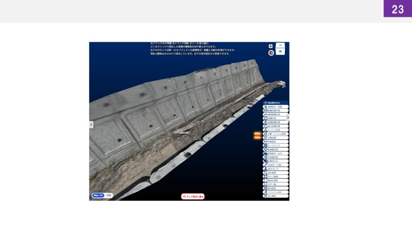The height and width of the screenshot is (232, 412).
Task: Expand the left side panel arrow
Action: 91,125
